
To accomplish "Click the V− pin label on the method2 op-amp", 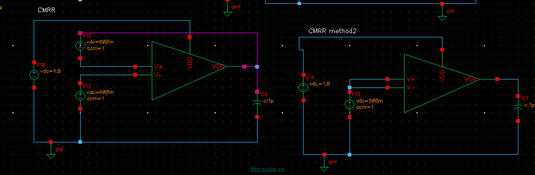I will (411, 87).
